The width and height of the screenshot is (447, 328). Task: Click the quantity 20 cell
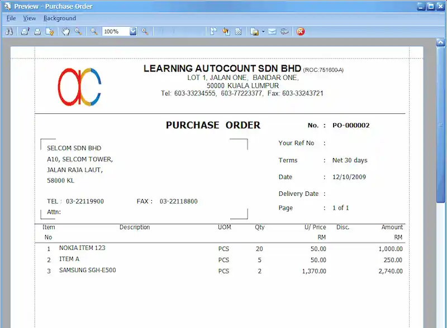point(259,249)
